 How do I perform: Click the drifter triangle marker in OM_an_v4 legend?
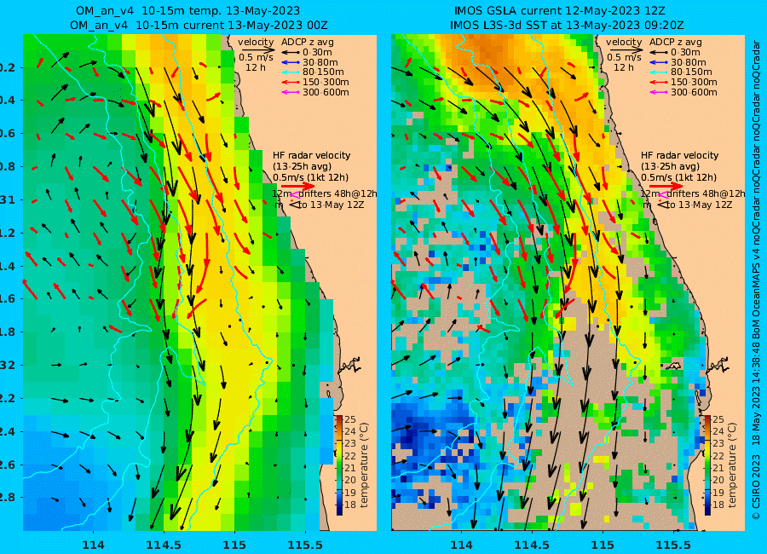[293, 205]
